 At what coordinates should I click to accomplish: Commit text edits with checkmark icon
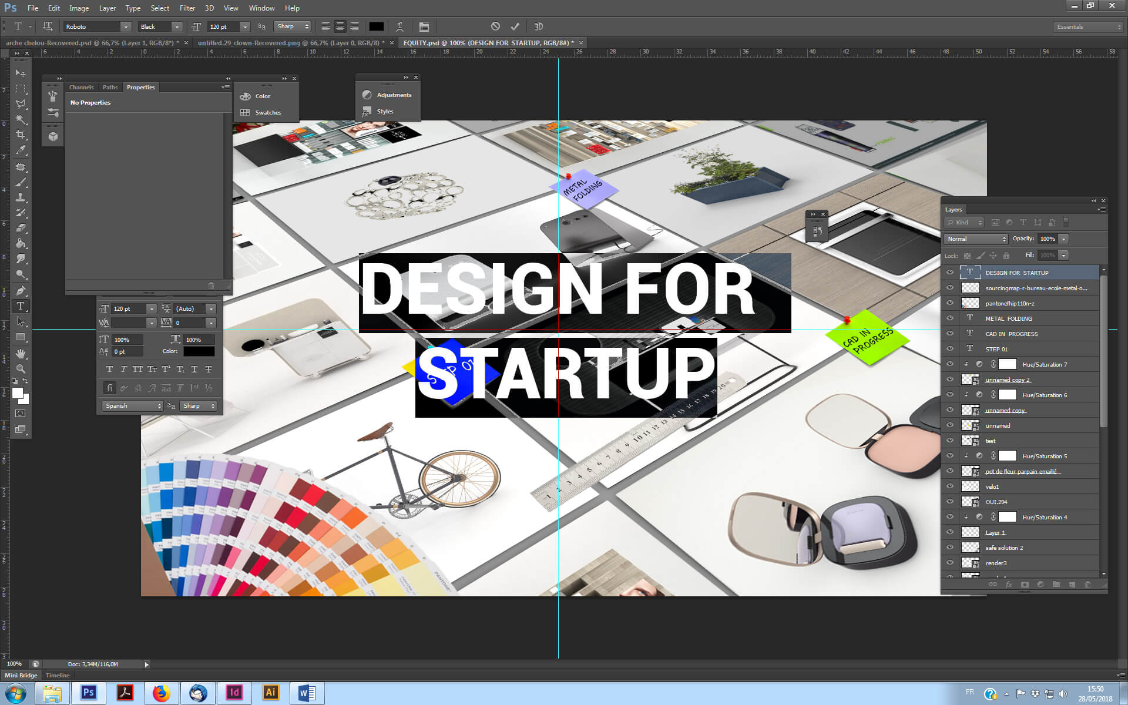(x=515, y=26)
